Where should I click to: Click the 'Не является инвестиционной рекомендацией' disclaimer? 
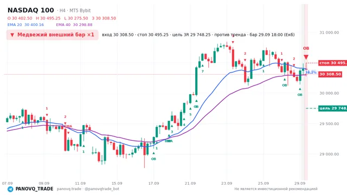[x=276, y=189]
